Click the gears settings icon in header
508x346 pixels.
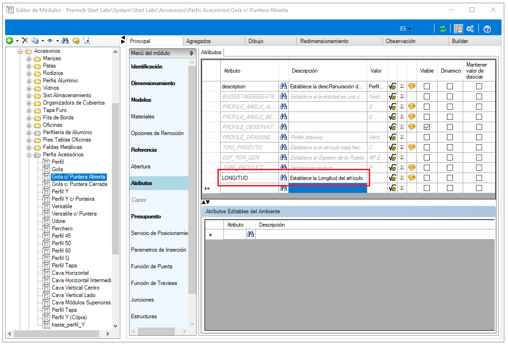[470, 29]
